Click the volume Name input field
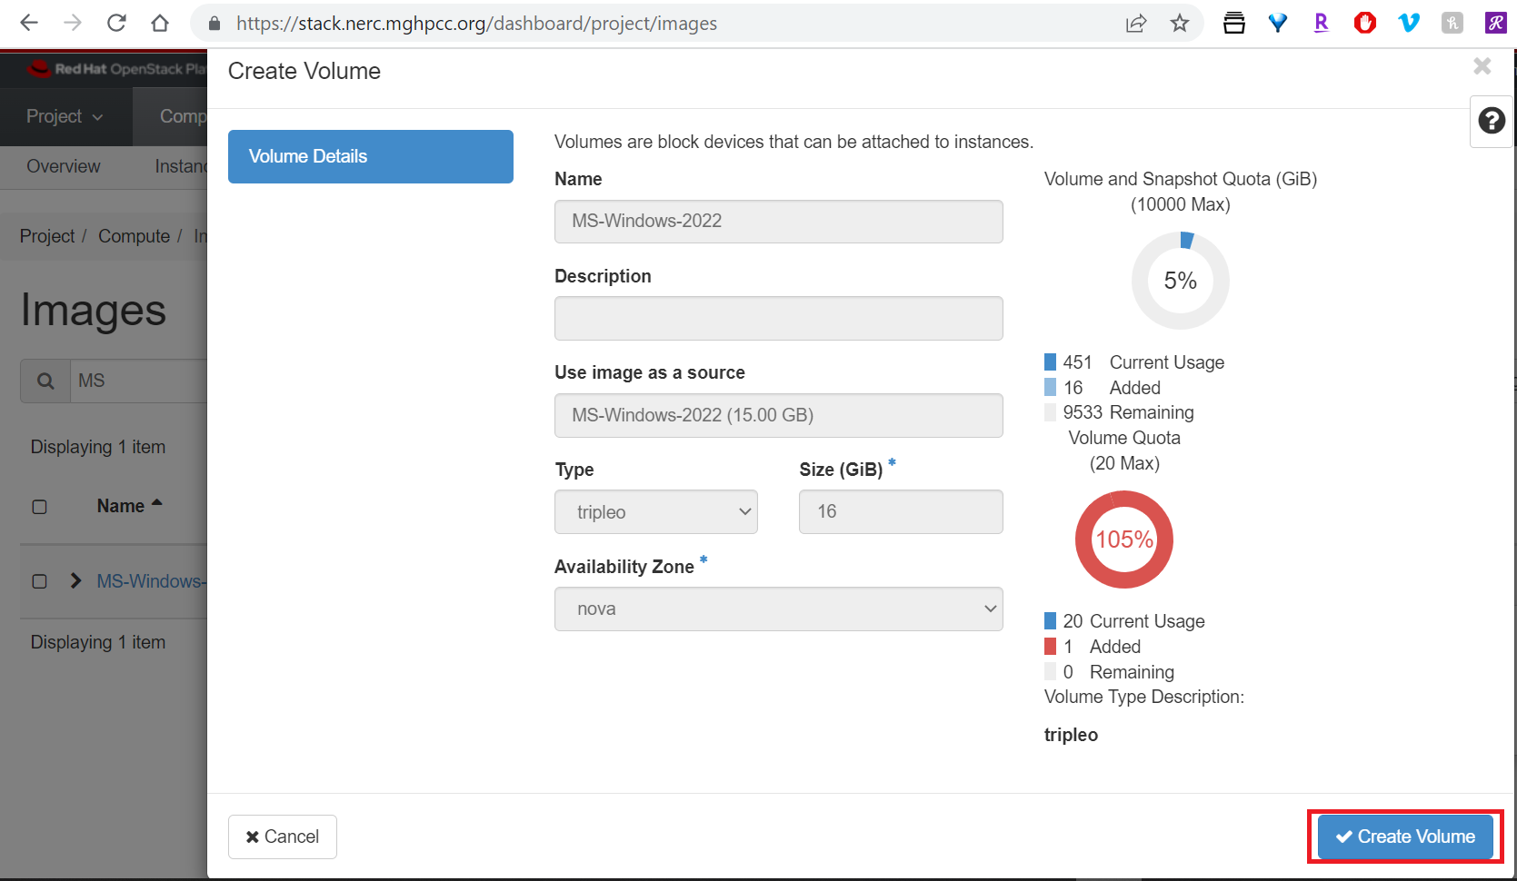This screenshot has height=881, width=1517. click(x=779, y=222)
